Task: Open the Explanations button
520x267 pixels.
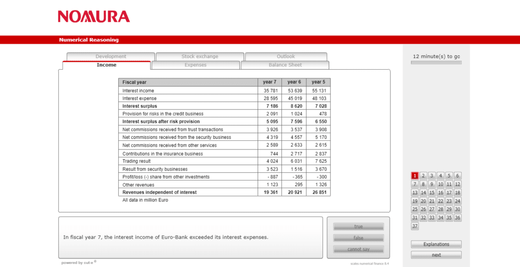Action: click(436, 244)
